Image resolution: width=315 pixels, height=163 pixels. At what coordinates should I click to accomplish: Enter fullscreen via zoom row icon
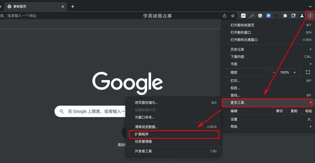[308, 72]
